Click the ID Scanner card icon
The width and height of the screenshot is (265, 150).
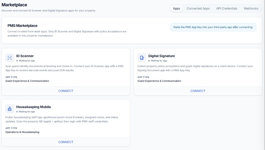(x=10, y=58)
